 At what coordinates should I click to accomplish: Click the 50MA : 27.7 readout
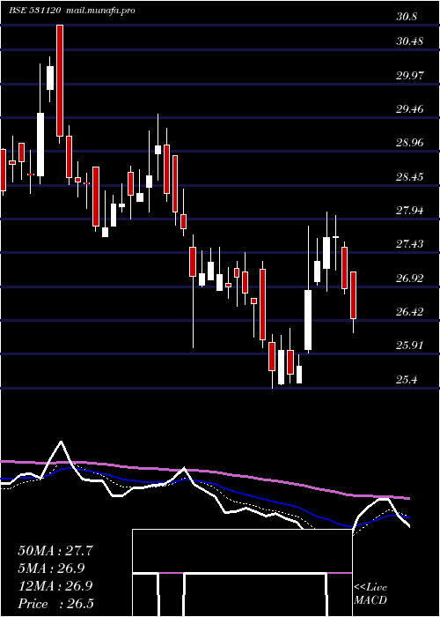point(55,551)
